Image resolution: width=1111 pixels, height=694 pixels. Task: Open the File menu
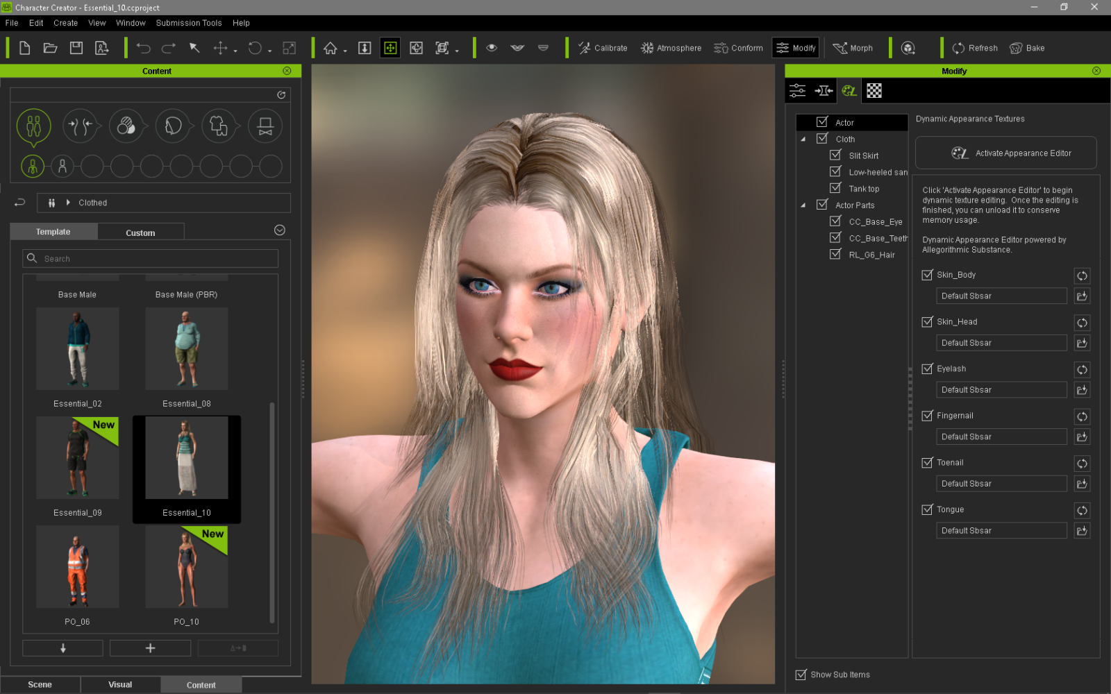[x=12, y=23]
